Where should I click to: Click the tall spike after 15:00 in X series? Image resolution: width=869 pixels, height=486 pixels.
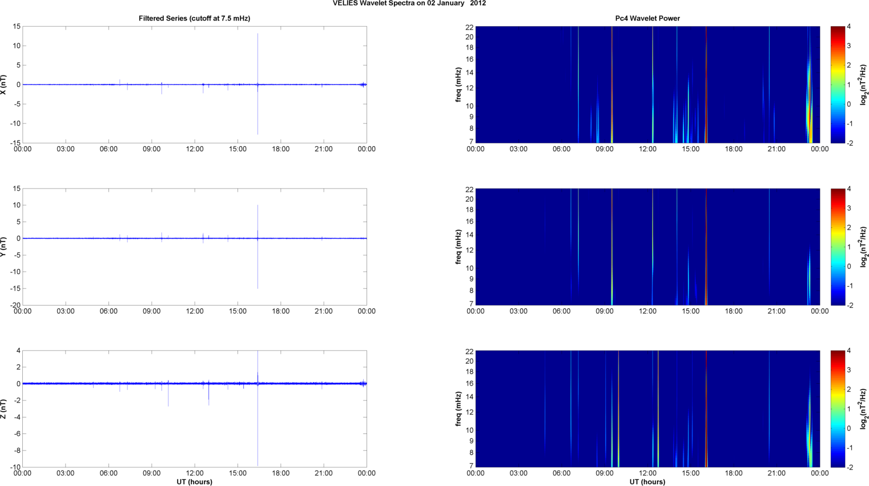coord(258,84)
